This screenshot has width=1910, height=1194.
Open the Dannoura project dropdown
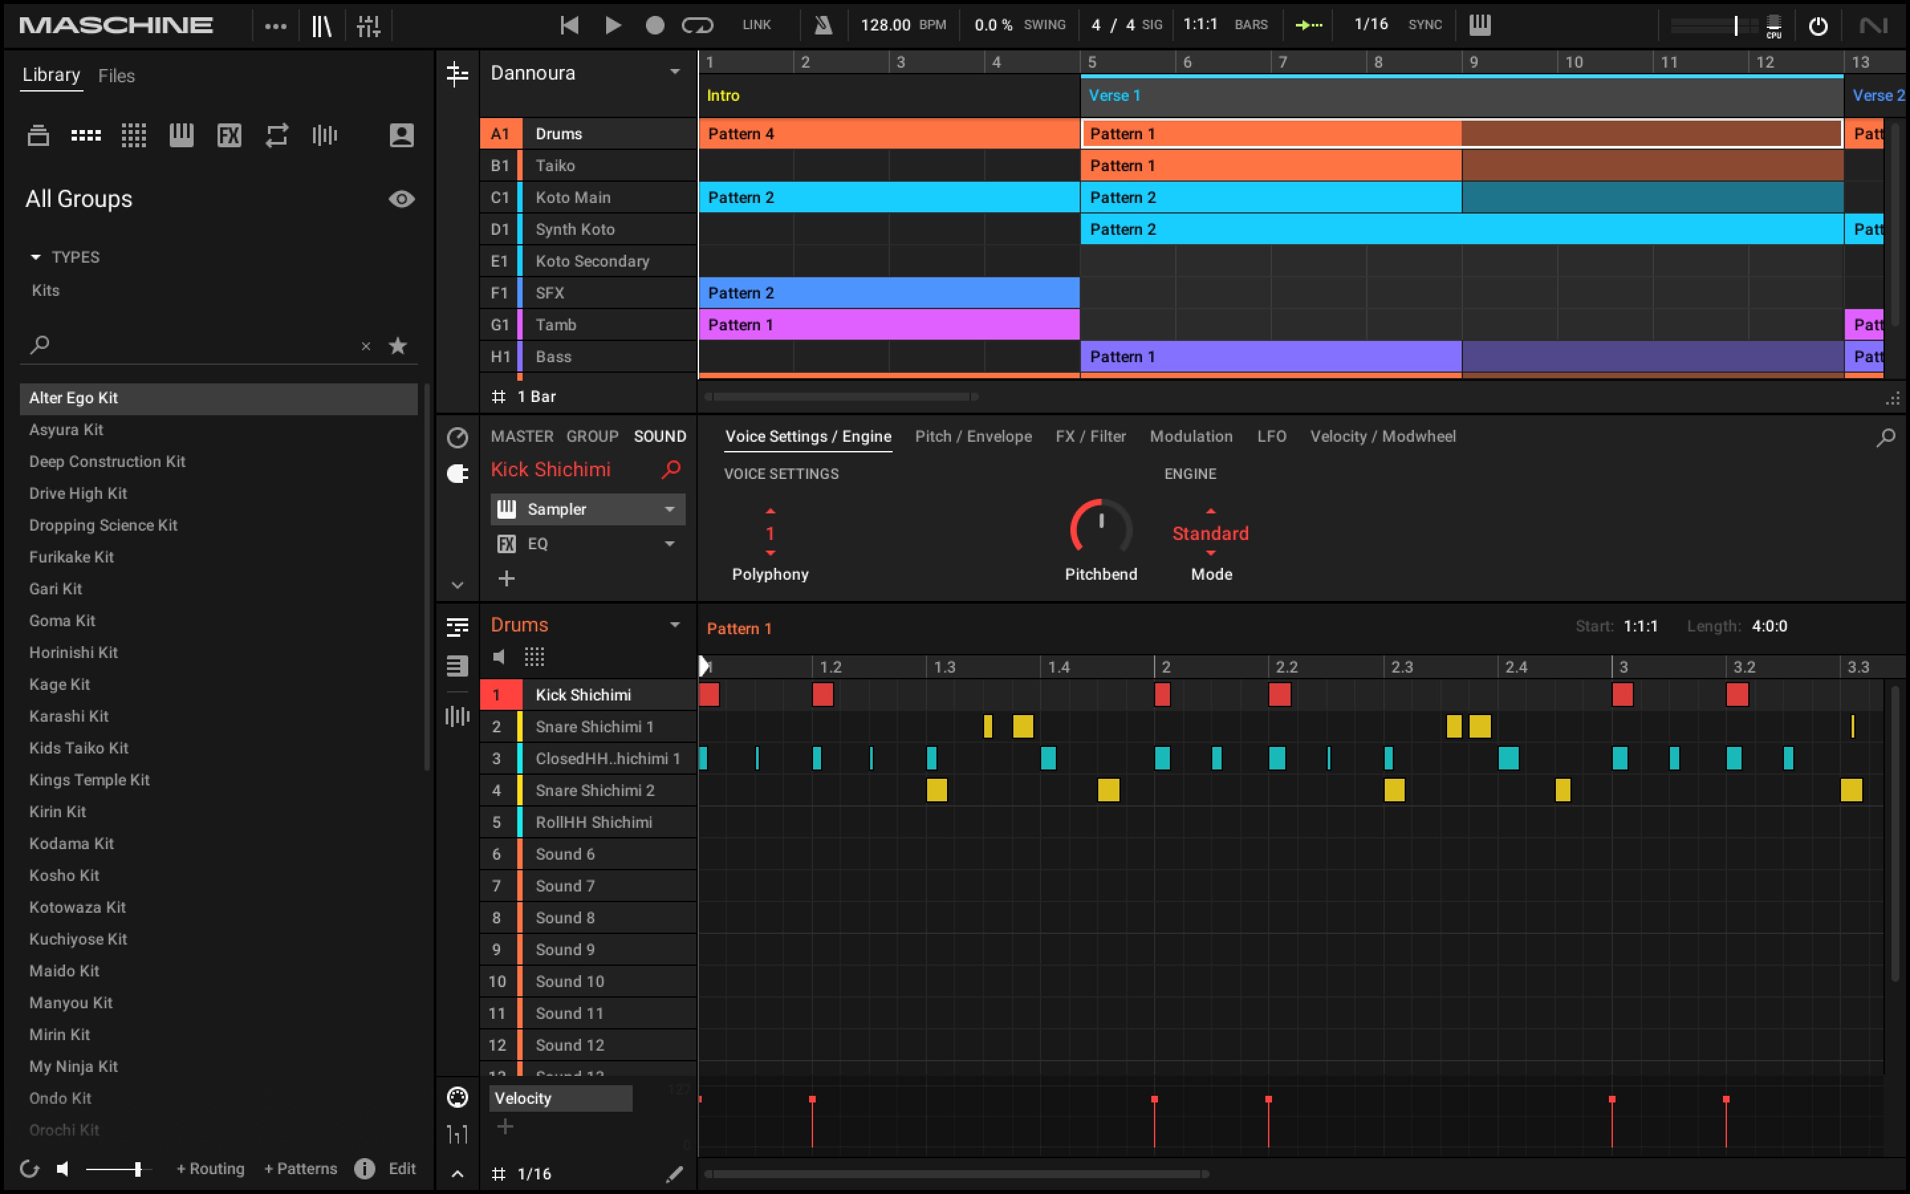coord(674,73)
